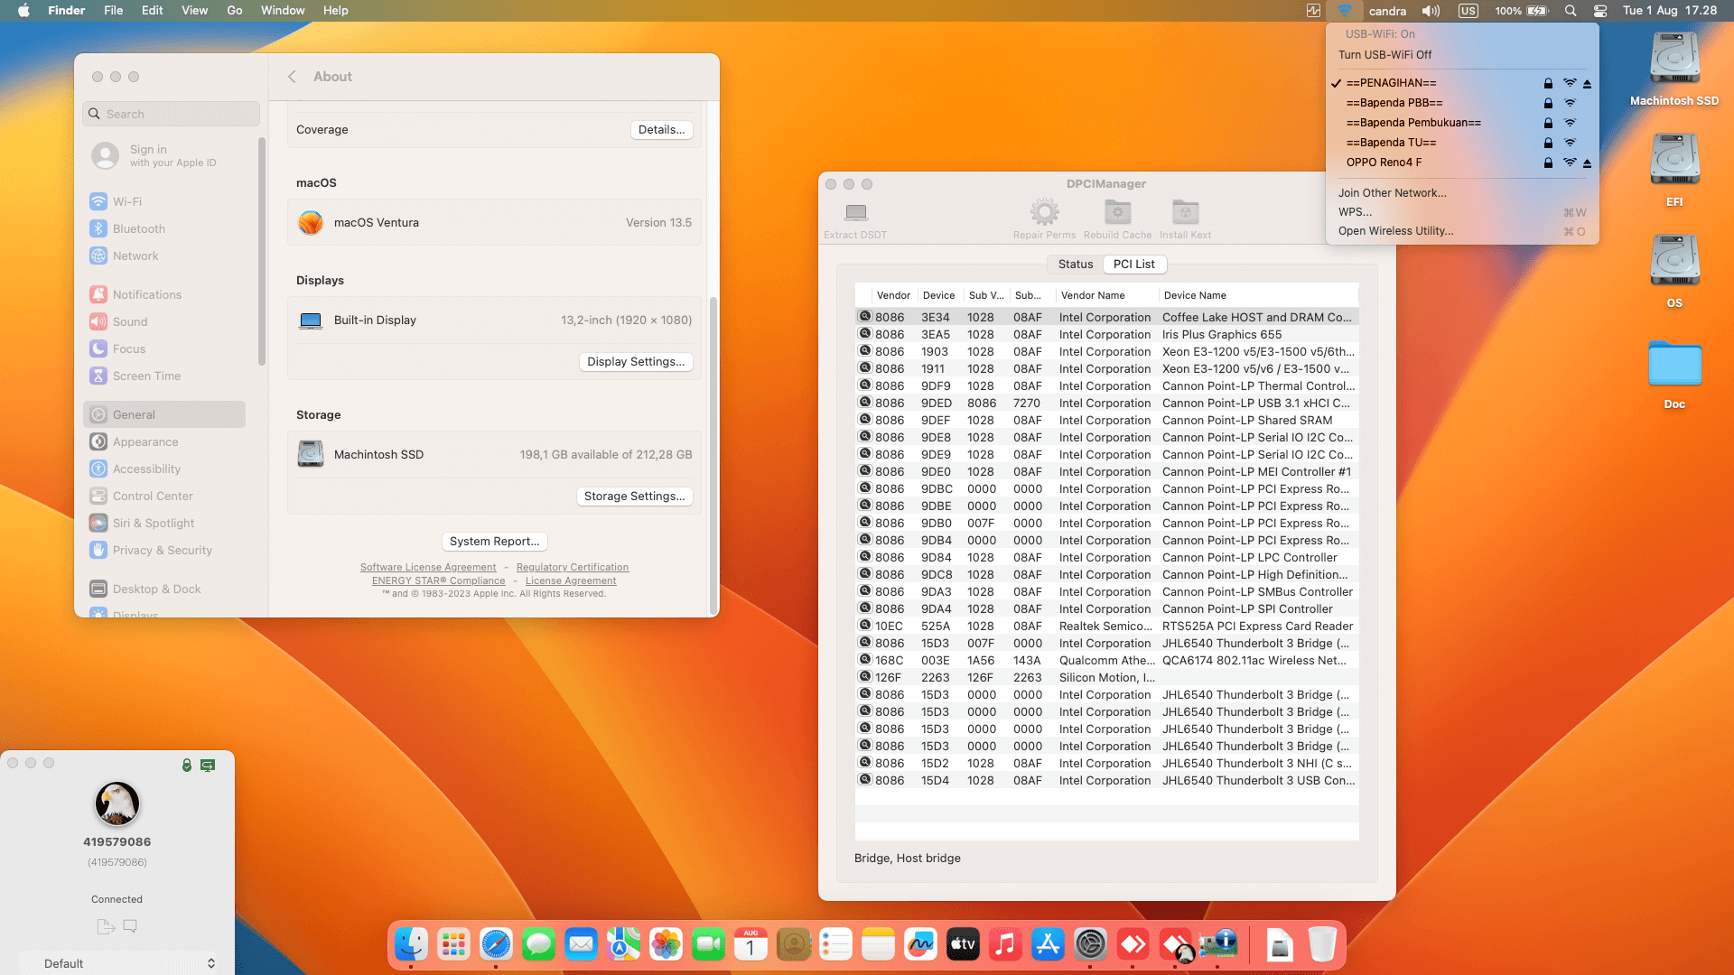Screen dimensions: 1734x975
Task: Click Extract DSDT icon in DPCIManager
Action: click(855, 212)
